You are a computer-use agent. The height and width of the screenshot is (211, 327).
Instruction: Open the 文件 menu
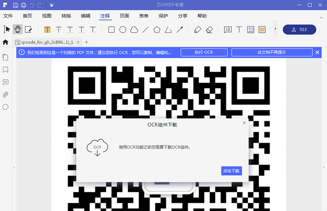pos(8,16)
